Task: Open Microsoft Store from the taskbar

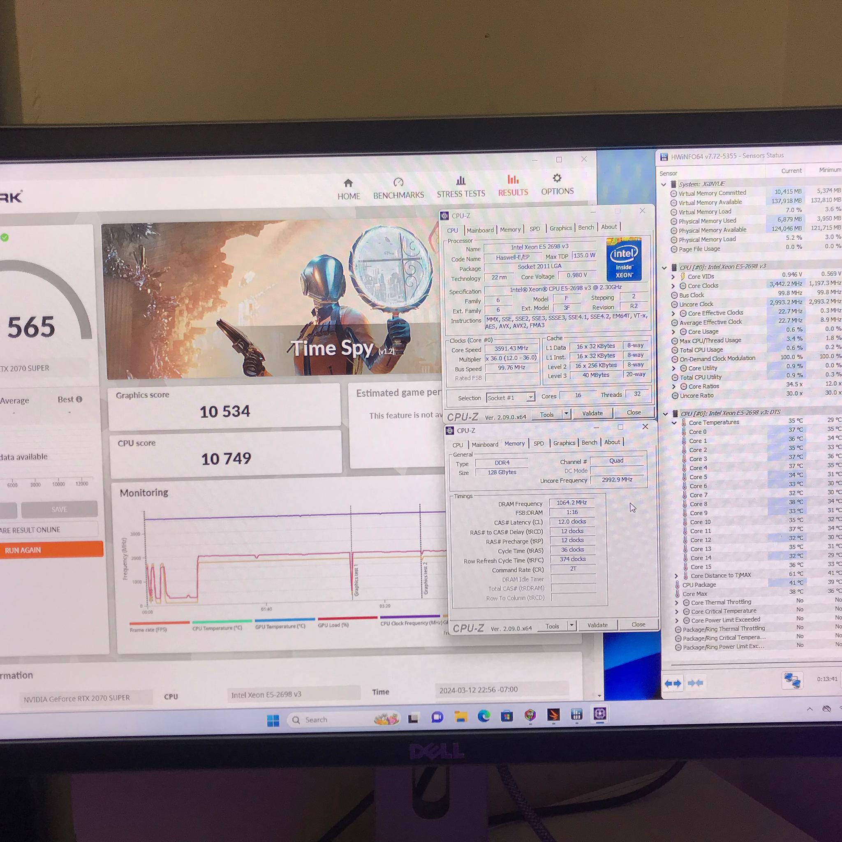Action: (507, 716)
